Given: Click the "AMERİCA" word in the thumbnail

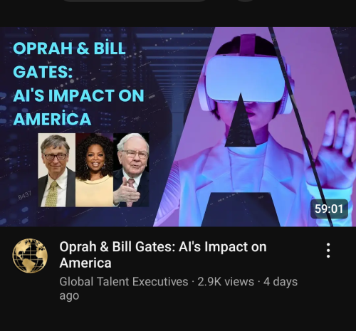Looking at the screenshot, I should [52, 119].
